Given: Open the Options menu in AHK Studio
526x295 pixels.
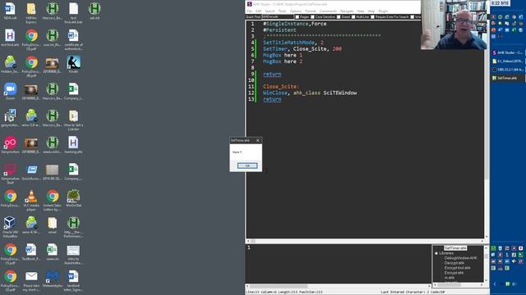Looking at the screenshot, I should point(296,11).
